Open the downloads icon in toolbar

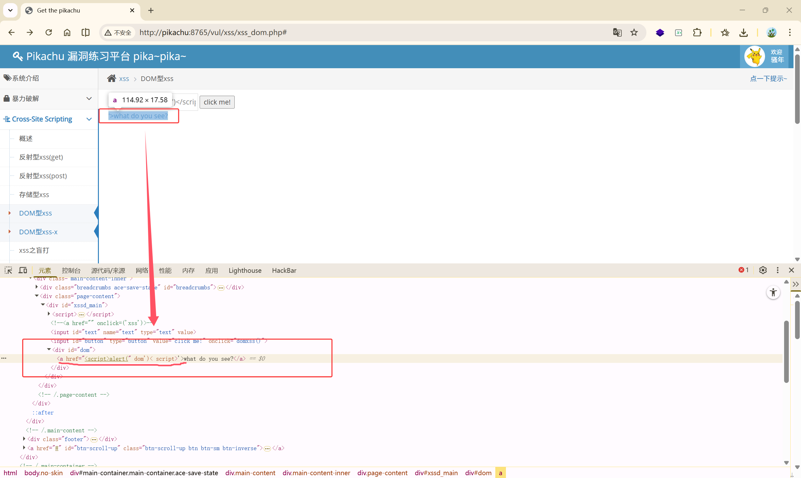[x=743, y=33]
